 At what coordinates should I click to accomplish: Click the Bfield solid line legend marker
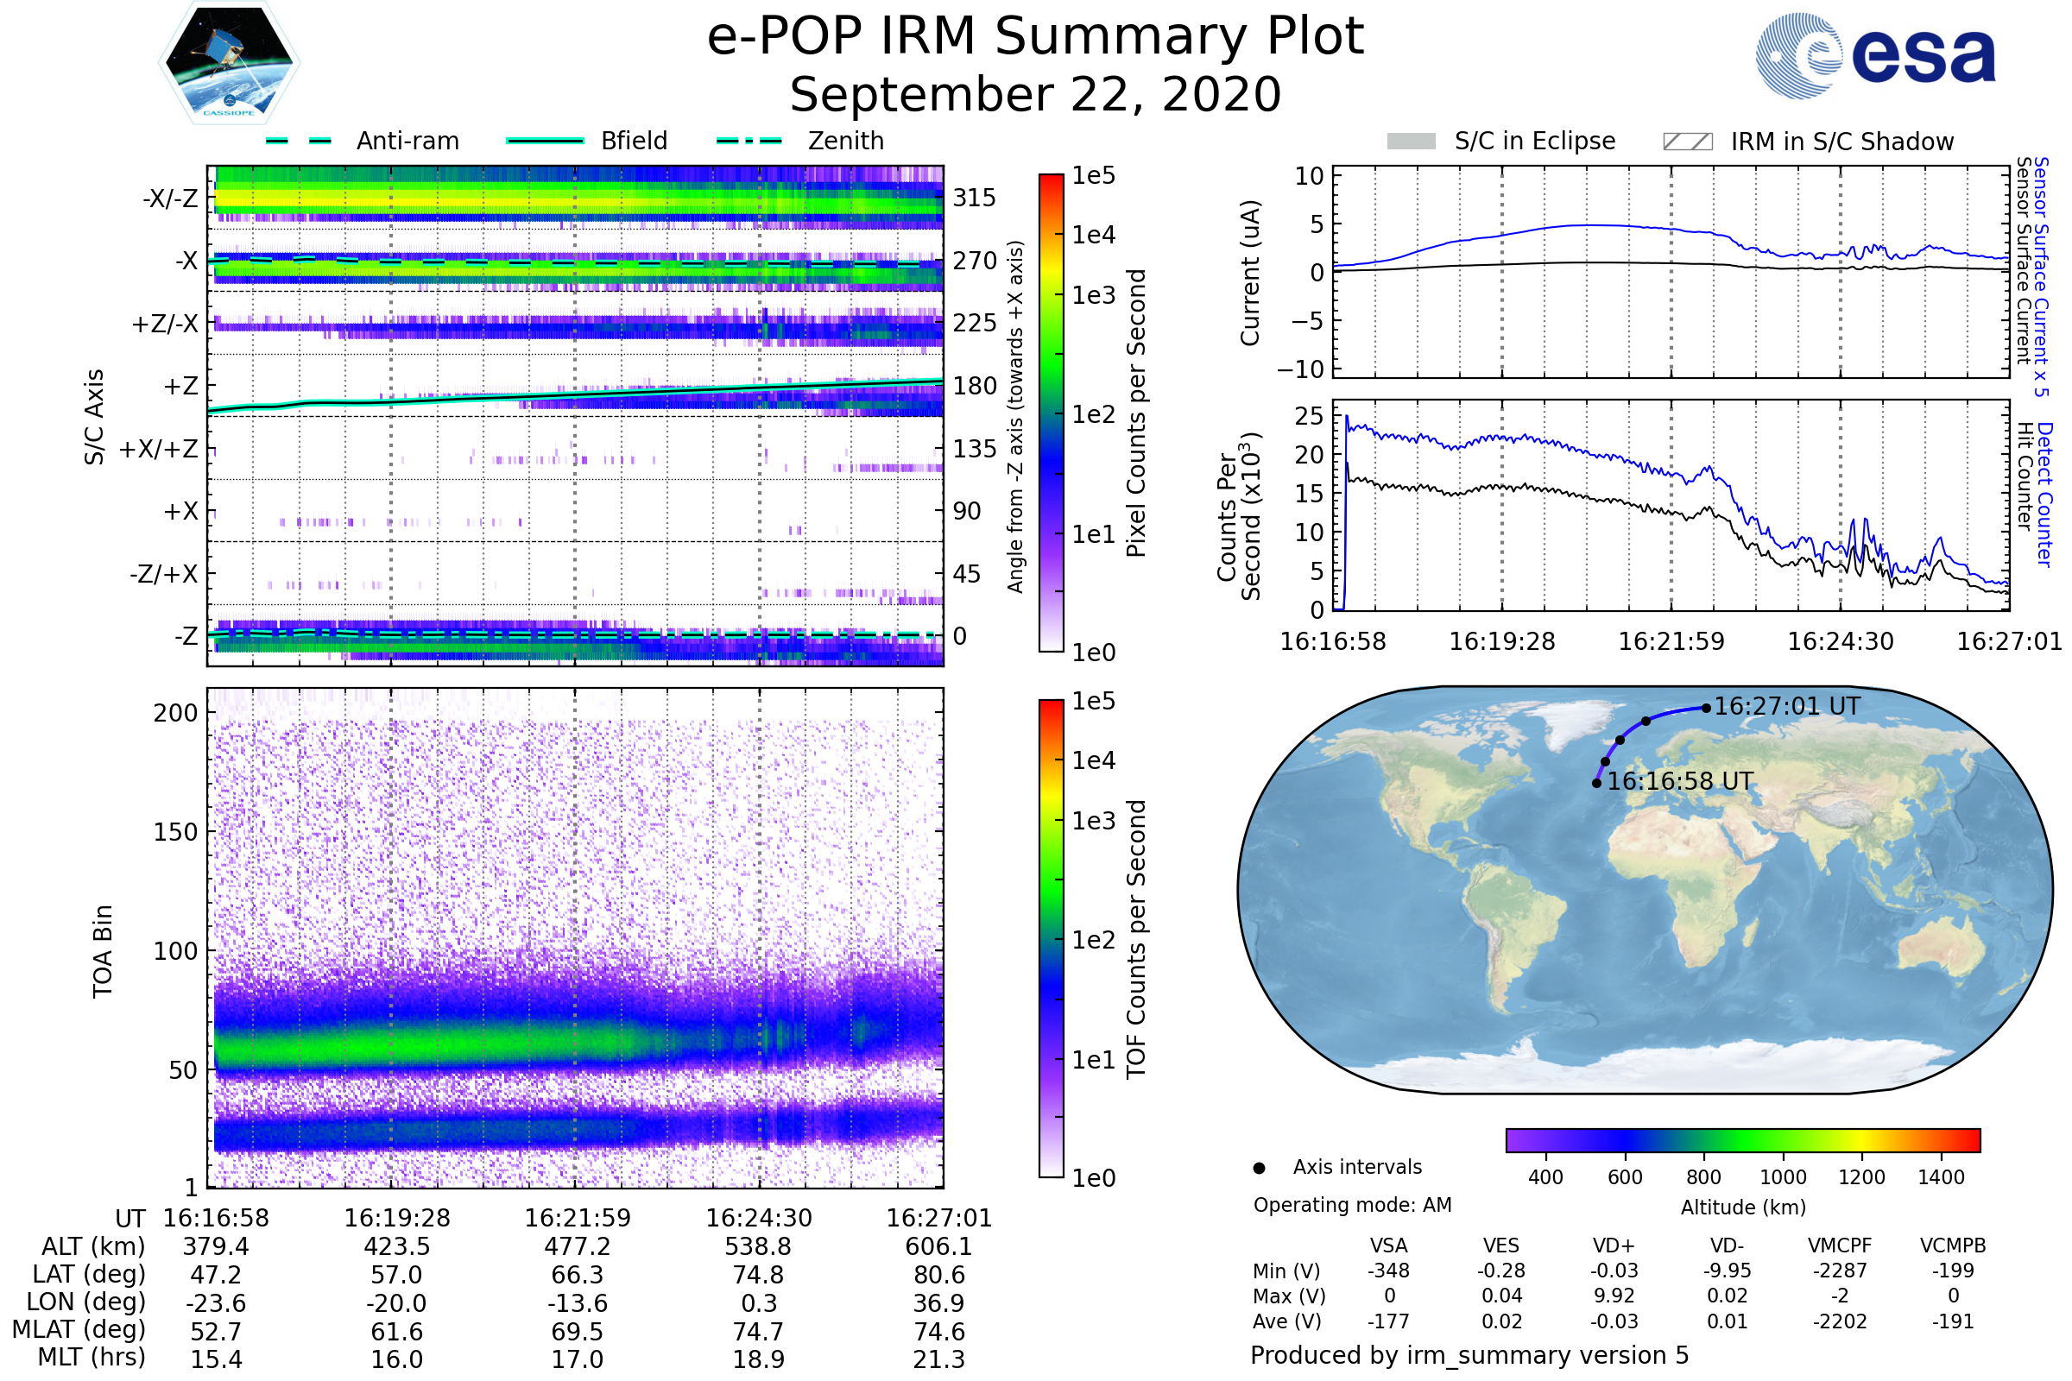tap(545, 141)
